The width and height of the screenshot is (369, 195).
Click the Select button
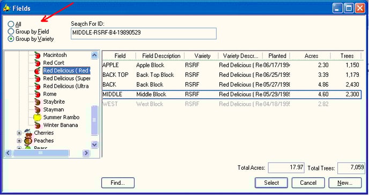[x=271, y=183]
